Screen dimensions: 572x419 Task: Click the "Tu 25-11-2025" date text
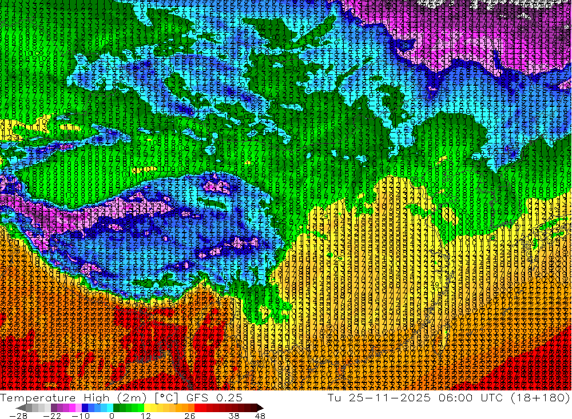click(379, 398)
